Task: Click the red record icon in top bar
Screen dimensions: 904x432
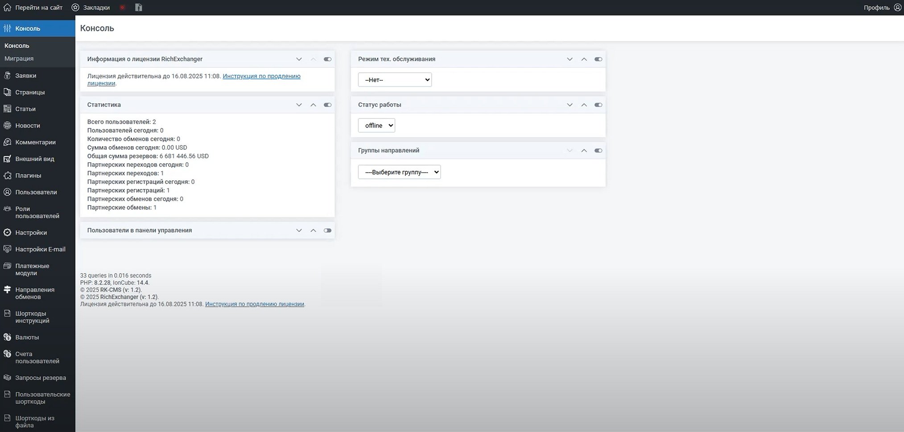Action: (x=122, y=8)
